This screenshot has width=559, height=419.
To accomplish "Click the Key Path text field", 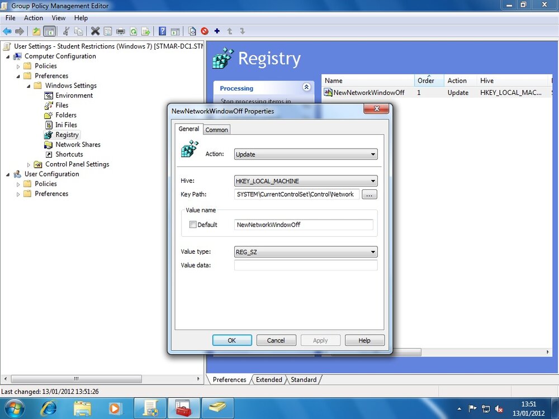I will [x=297, y=194].
